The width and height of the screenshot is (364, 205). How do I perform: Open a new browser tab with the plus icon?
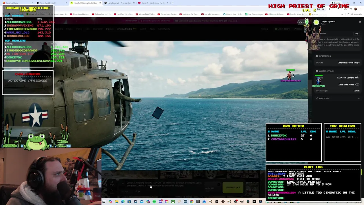pos(173,3)
